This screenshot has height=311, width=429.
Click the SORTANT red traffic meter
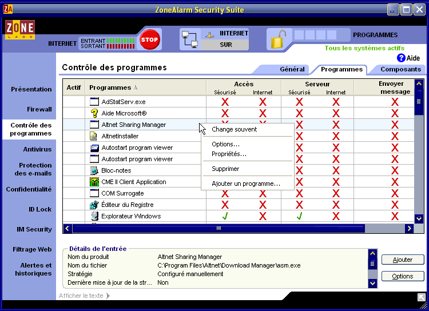coord(121,46)
